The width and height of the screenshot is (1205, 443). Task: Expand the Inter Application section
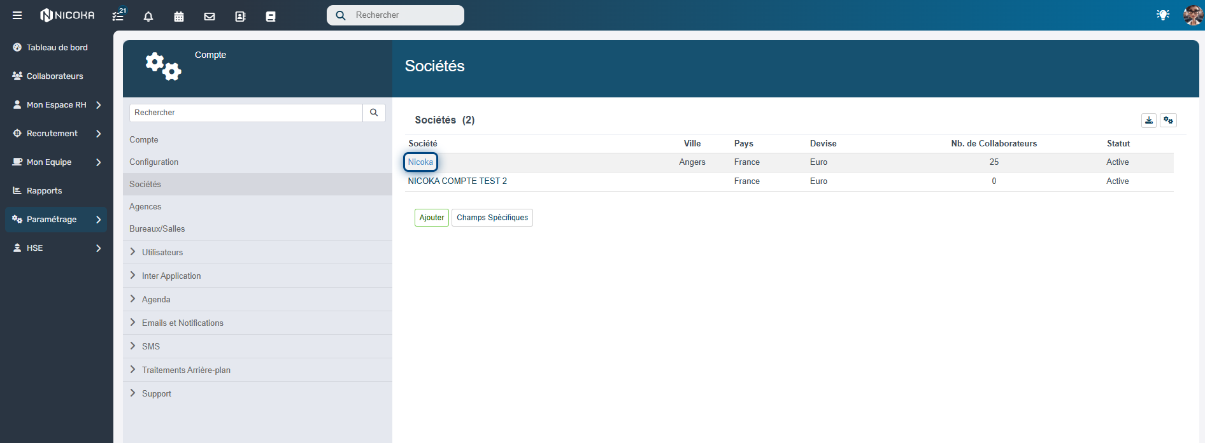257,276
